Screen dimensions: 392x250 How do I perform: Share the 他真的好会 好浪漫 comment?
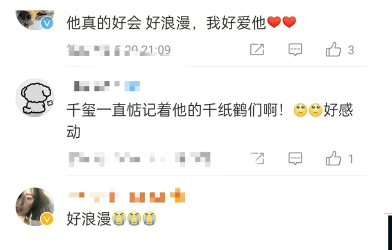point(257,49)
